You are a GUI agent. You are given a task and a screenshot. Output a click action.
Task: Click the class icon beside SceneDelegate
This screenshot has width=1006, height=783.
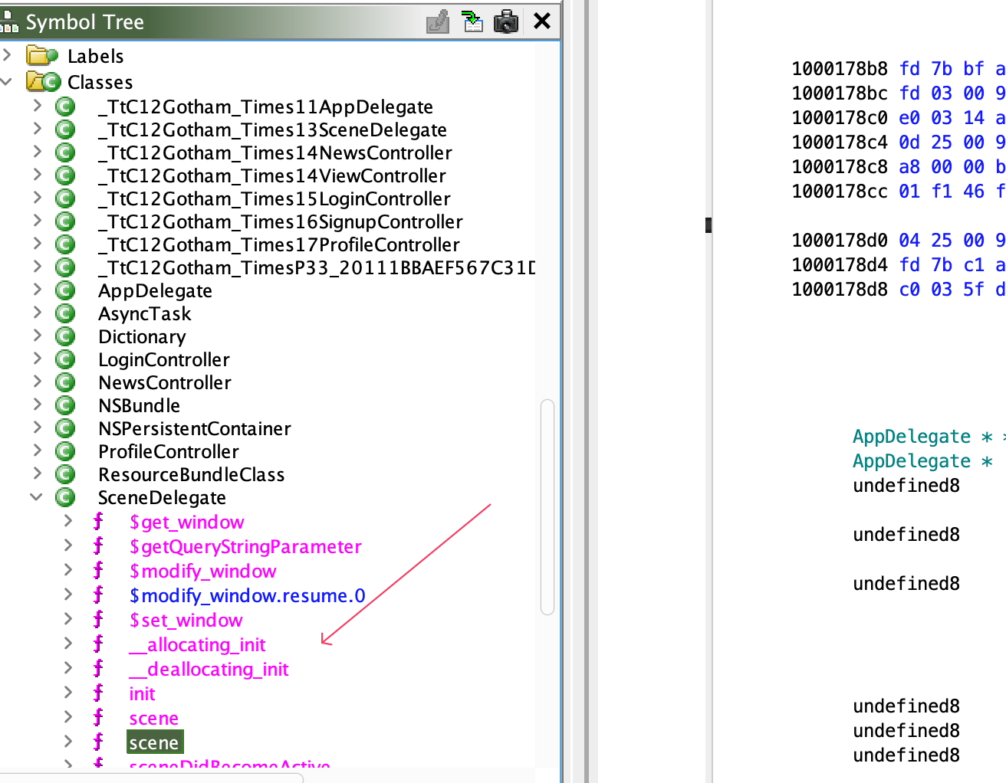[x=65, y=497]
